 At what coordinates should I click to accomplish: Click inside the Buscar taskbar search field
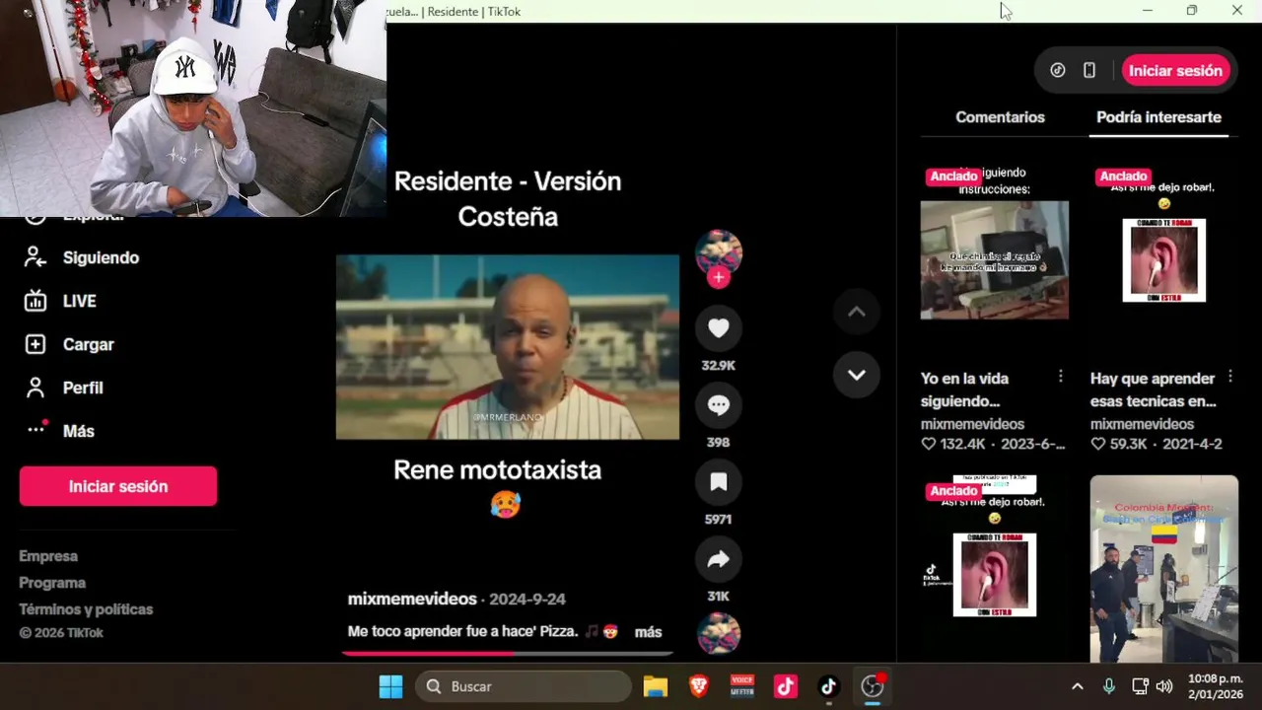click(524, 686)
